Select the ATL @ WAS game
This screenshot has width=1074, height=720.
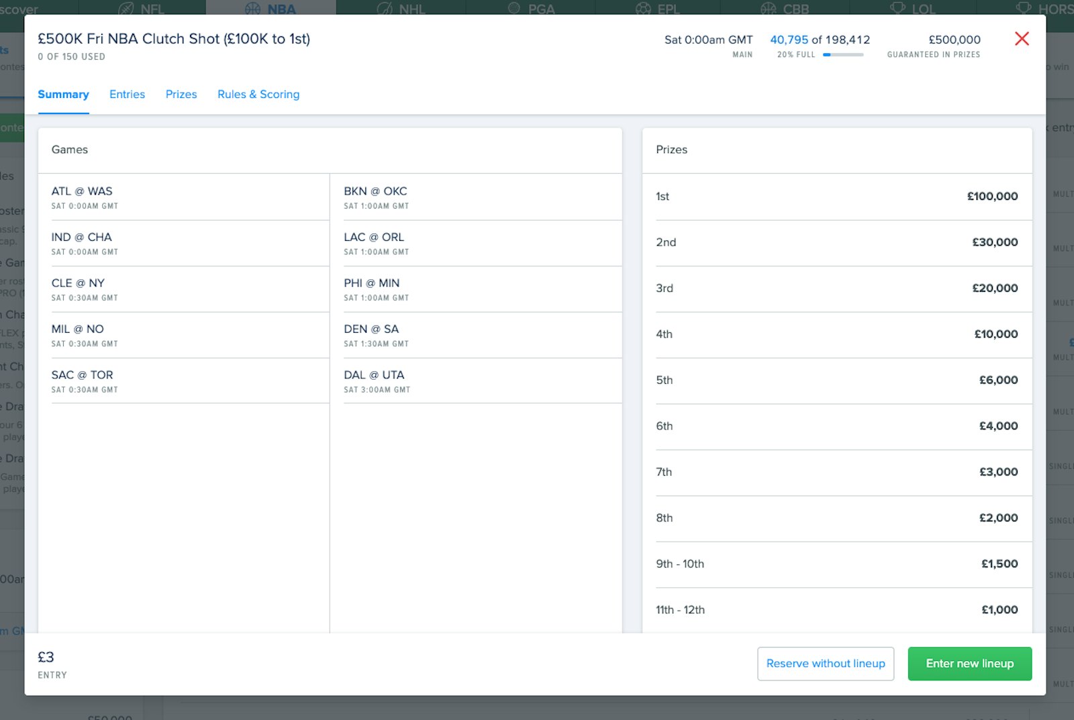[x=82, y=197]
